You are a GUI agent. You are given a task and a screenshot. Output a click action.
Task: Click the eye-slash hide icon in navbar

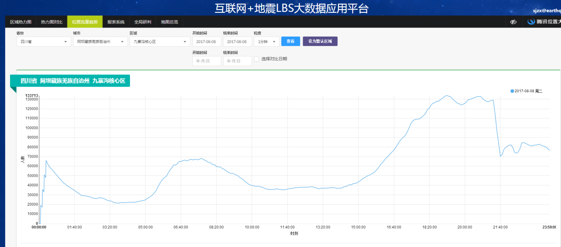click(514, 22)
